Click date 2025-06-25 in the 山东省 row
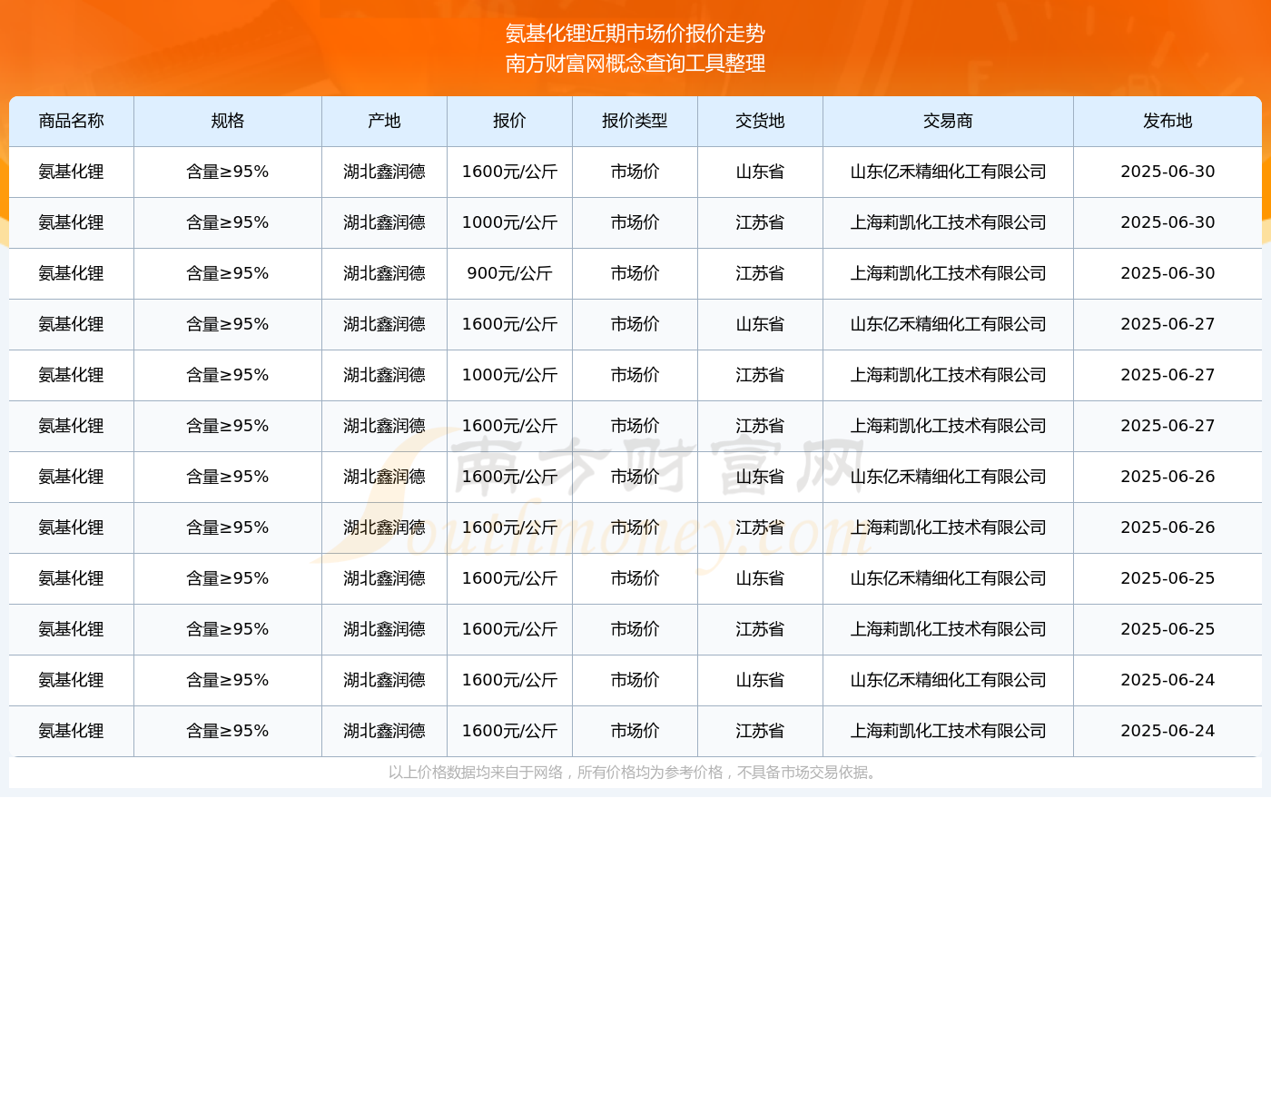1271x1094 pixels. pos(1168,578)
